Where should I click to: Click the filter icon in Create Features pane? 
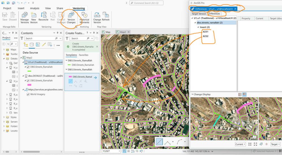click(x=67, y=38)
